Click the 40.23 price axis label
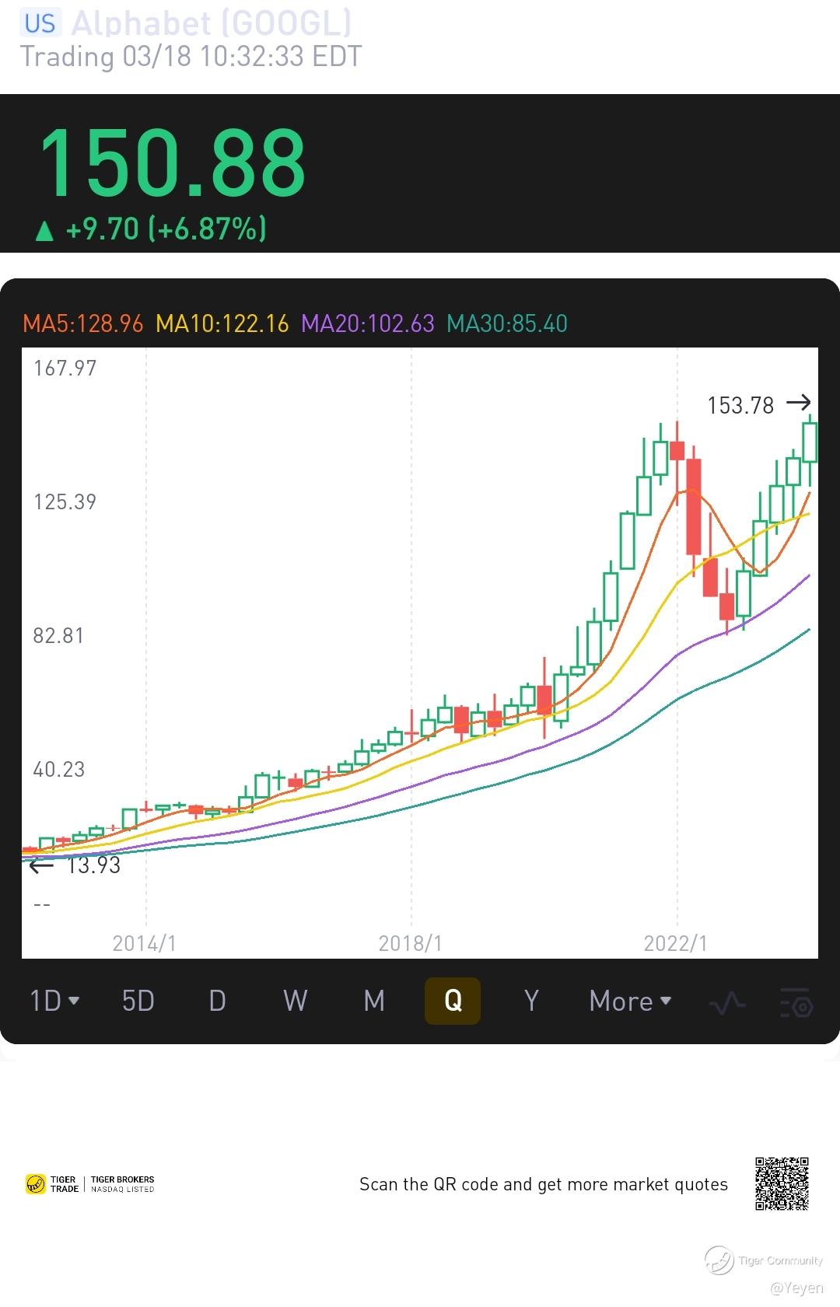Screen dimensions: 840x1307 coord(59,769)
